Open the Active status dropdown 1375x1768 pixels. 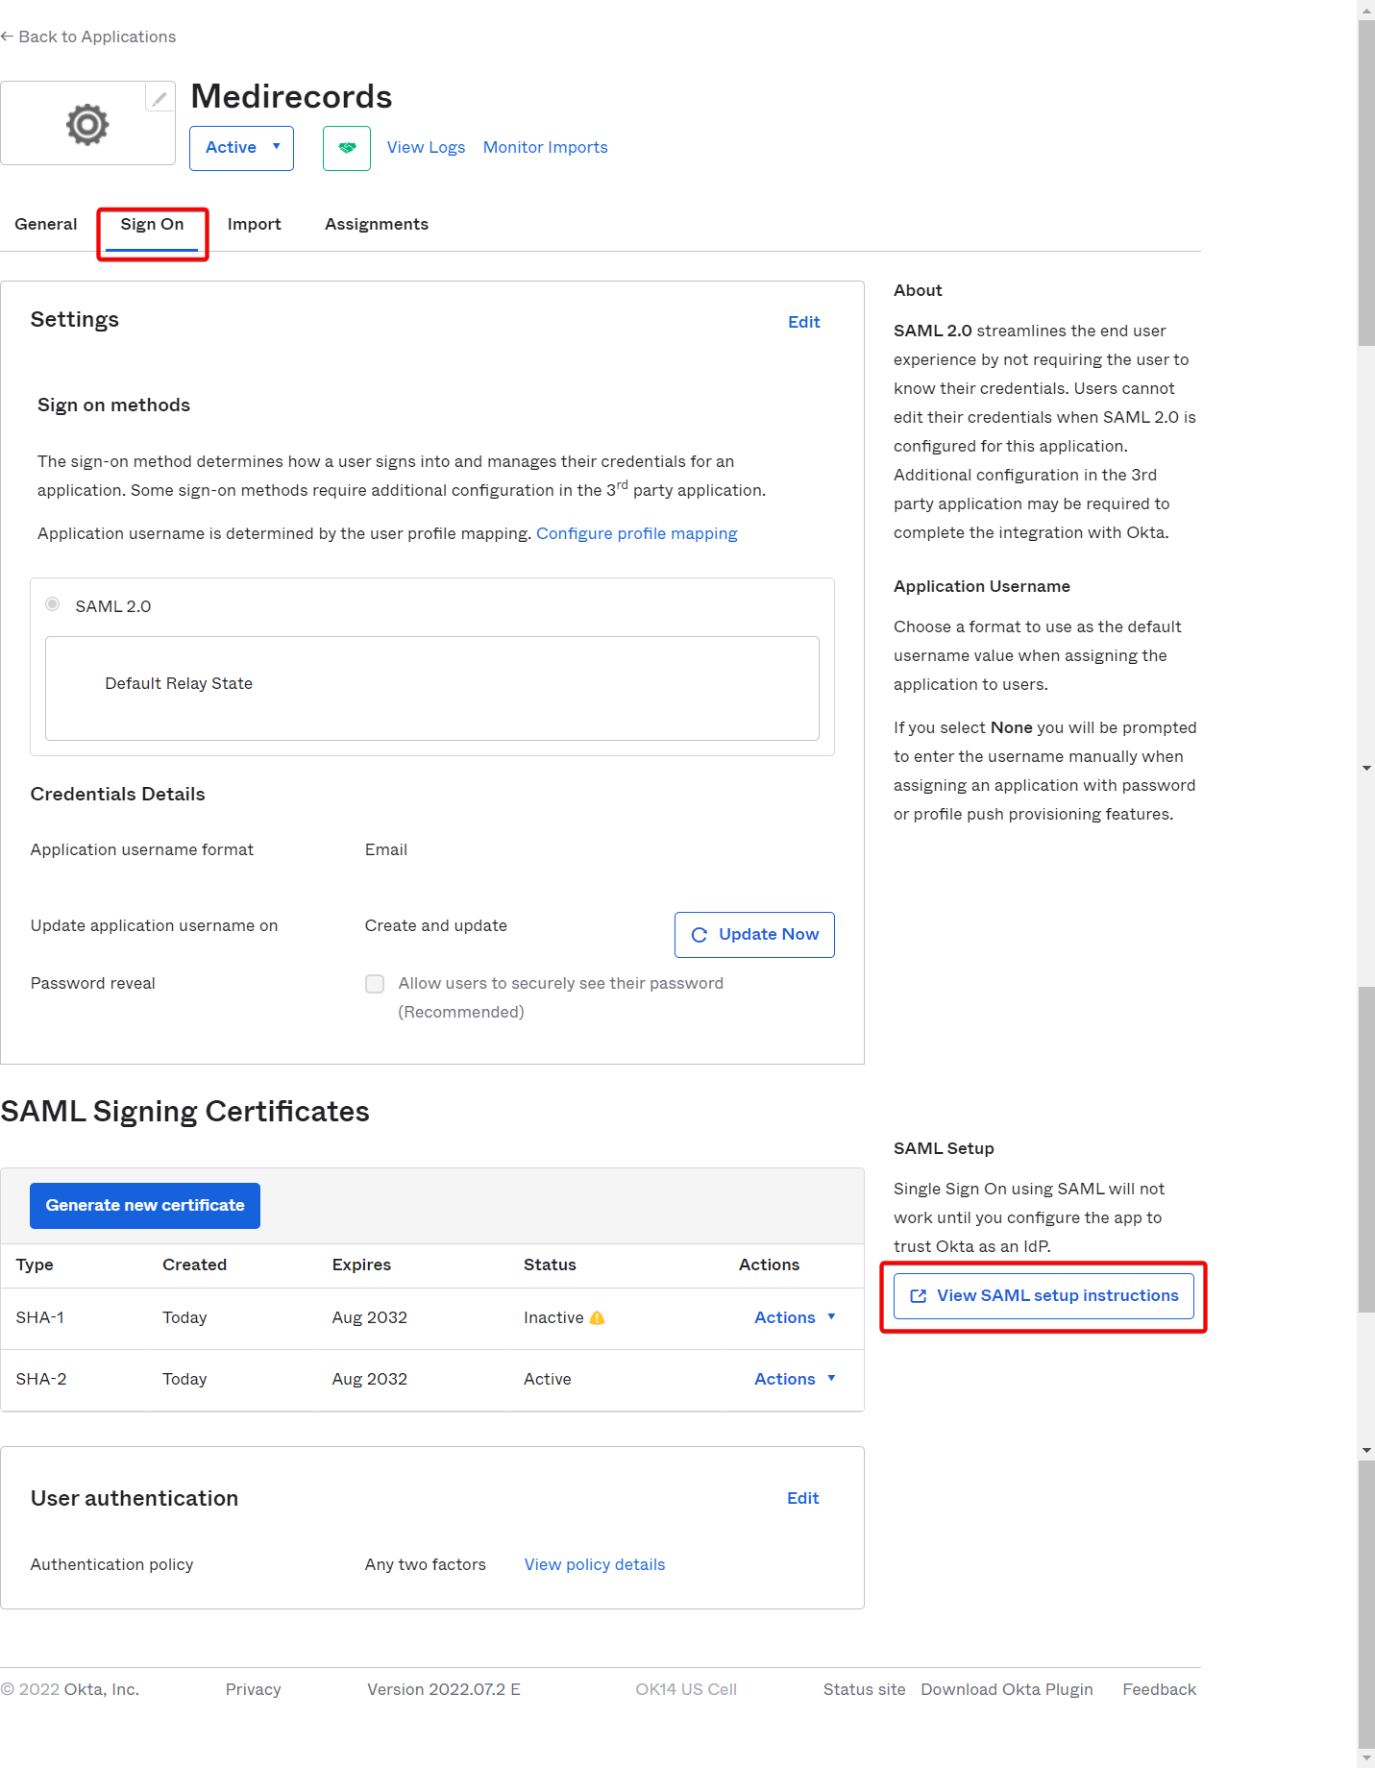coord(241,148)
